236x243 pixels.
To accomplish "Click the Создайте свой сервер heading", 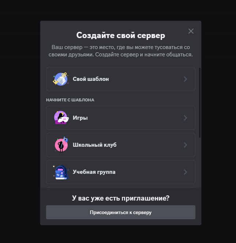I will tap(121, 35).
